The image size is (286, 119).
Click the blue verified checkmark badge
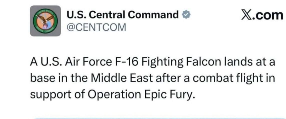(186, 15)
